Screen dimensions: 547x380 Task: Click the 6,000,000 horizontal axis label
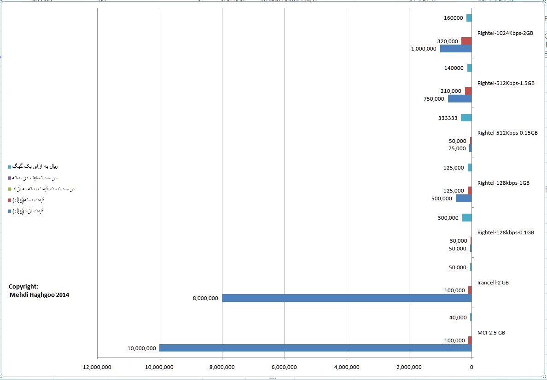(x=284, y=367)
